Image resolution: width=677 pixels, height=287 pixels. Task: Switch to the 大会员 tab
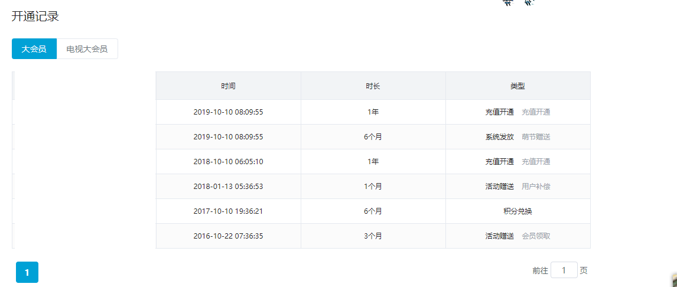click(34, 49)
